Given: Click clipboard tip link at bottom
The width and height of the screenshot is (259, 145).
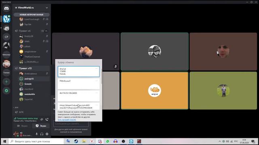Looking at the screenshot, I should pyautogui.click(x=67, y=120).
